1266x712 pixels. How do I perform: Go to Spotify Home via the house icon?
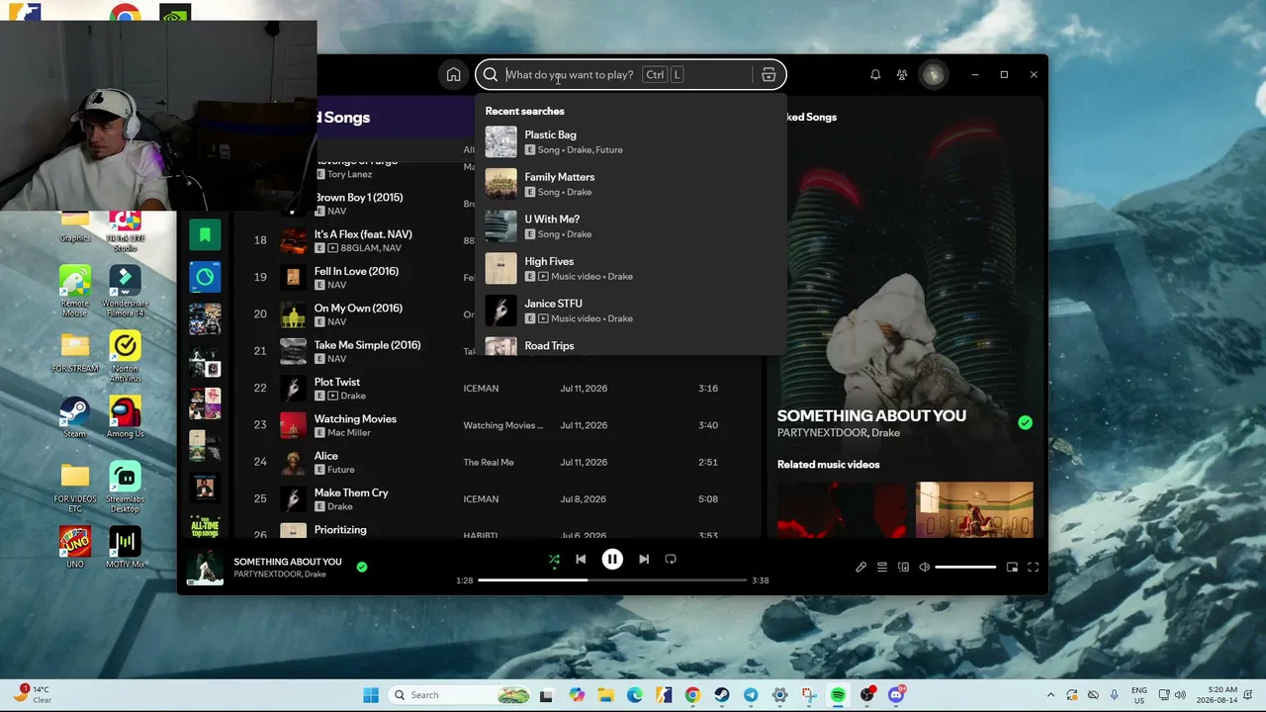coord(453,74)
